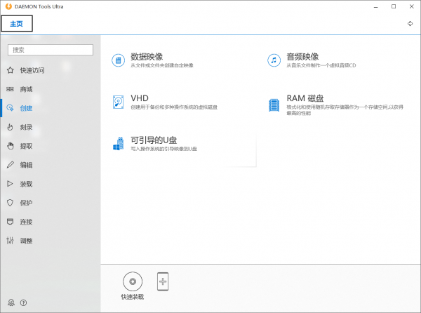Click the license badge icon at bottom left
421x313 pixels.
(11, 302)
